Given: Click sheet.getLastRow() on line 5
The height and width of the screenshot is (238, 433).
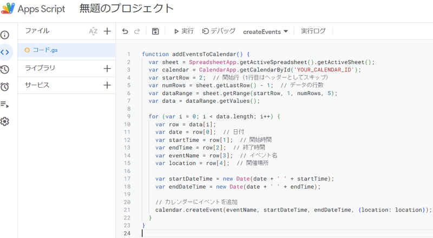Looking at the screenshot, I should [226, 85].
